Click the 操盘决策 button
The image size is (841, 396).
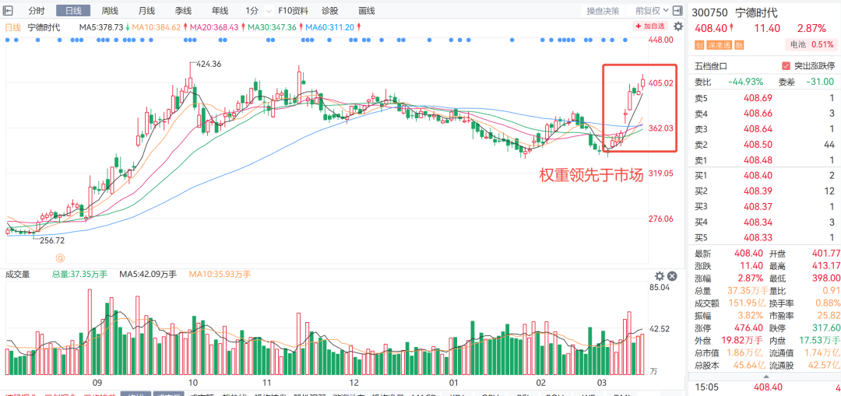(x=603, y=11)
